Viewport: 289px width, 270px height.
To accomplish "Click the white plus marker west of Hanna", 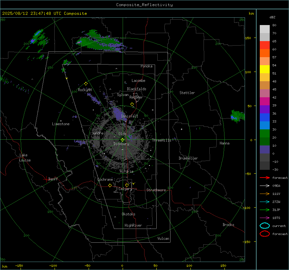I will tap(181, 129).
